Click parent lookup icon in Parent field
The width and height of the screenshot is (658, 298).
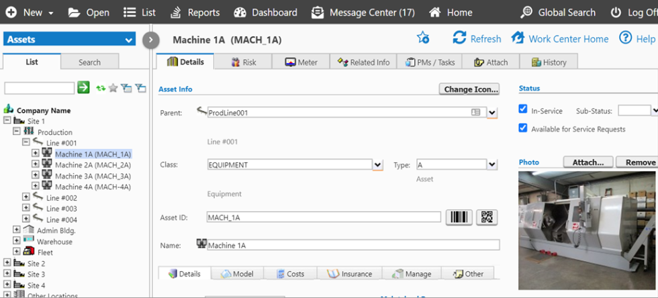point(475,113)
